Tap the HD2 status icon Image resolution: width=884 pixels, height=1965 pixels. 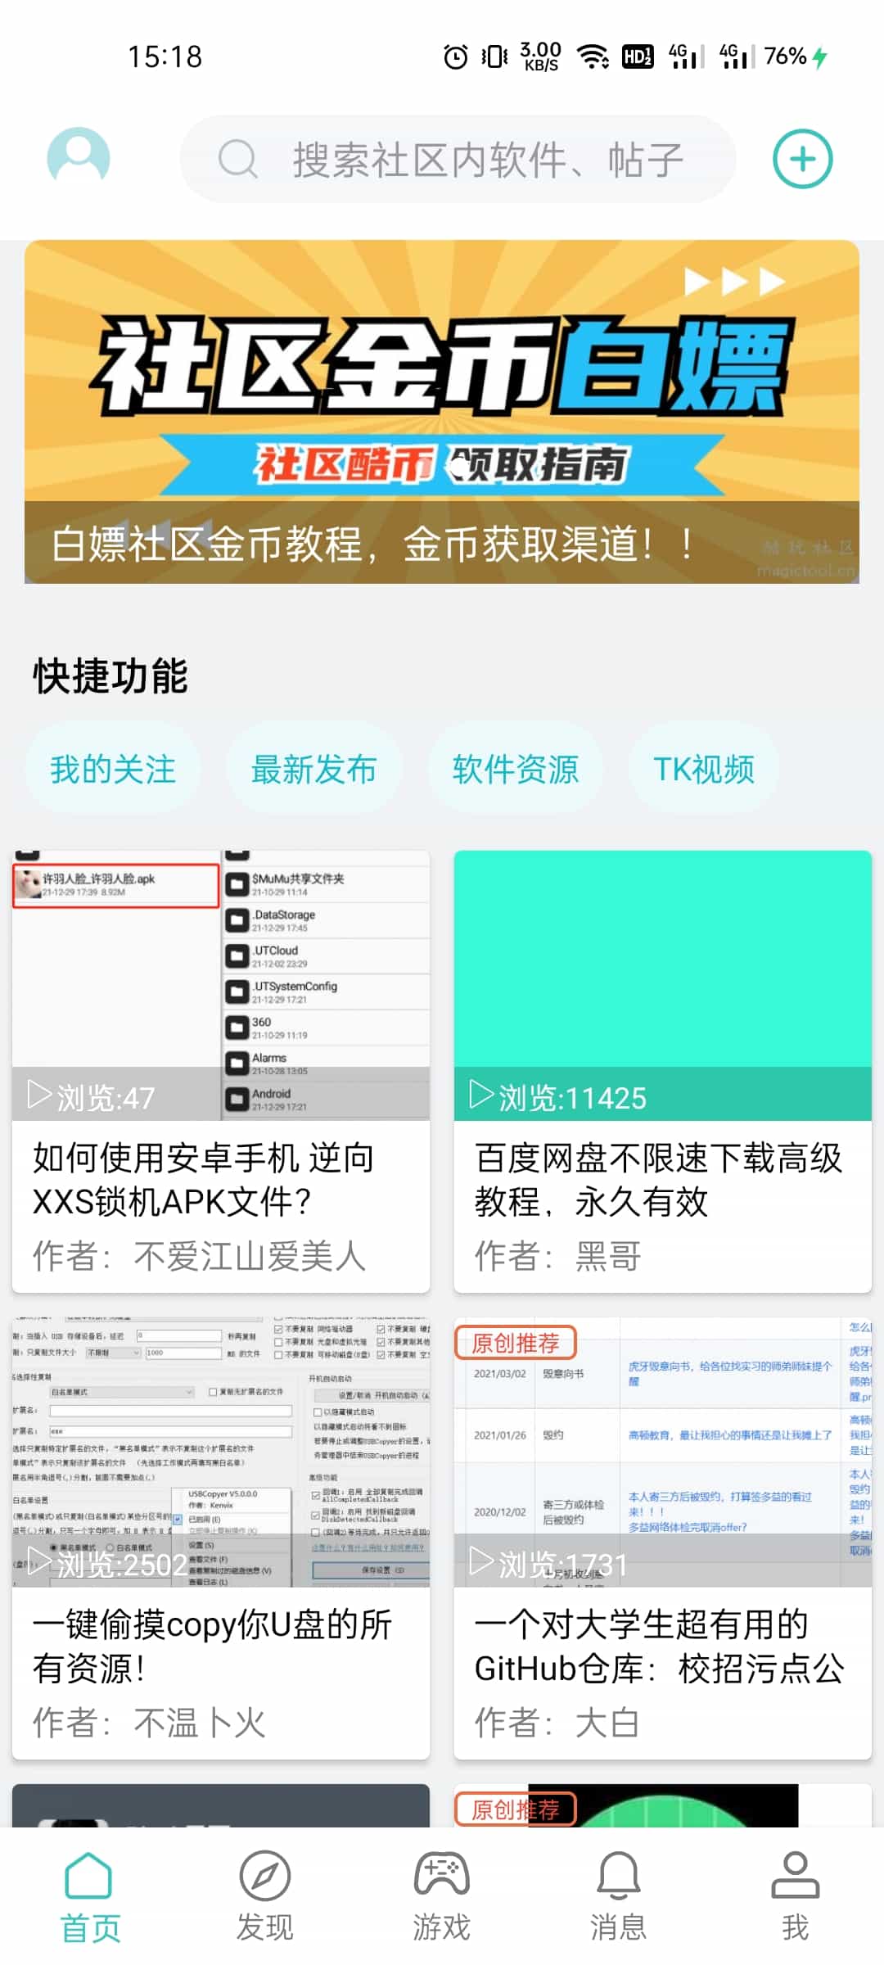pos(638,56)
